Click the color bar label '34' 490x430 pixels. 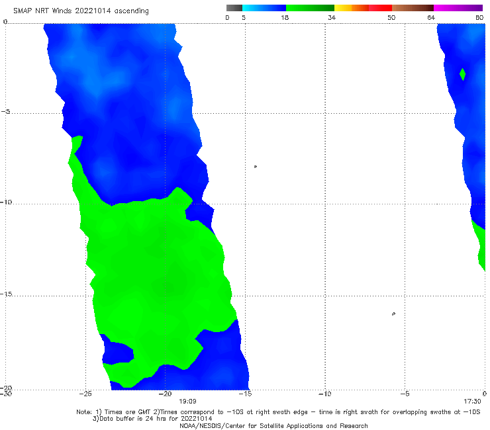(332, 17)
